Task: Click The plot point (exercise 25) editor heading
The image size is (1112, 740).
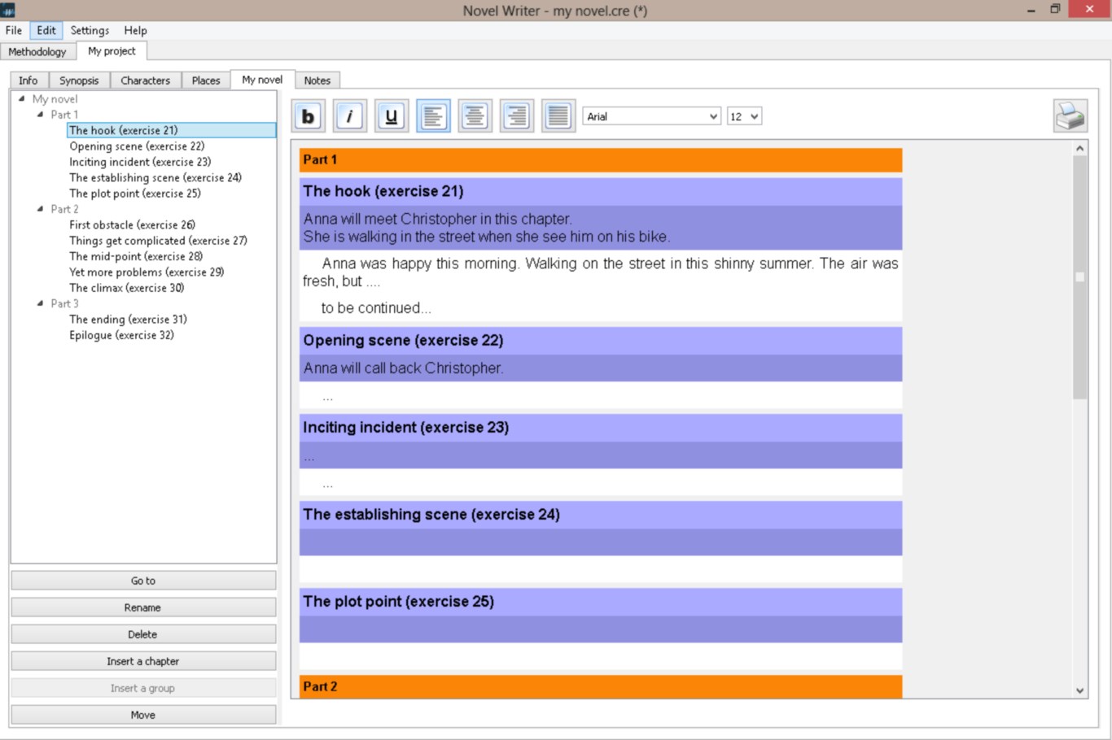Action: (601, 602)
